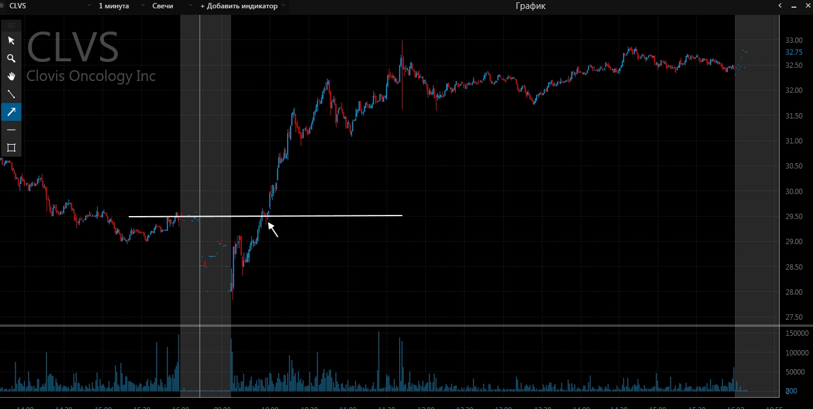This screenshot has height=409, width=813.
Task: Select the white horizontal line drawn at 29.50
Action: tap(265, 216)
